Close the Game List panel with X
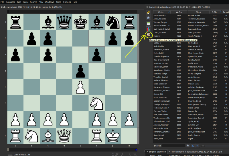Screen dimensions: 229x156 coord(147,7)
